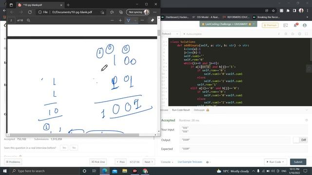Open the Problems list button
The height and width of the screenshot is (175, 312).
(x=13, y=162)
